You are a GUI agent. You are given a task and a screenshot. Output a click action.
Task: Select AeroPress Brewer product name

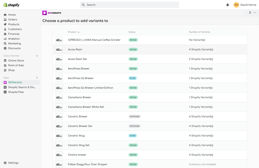click(x=79, y=69)
